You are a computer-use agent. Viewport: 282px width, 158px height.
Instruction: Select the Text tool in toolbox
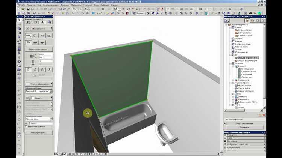(x=19, y=99)
